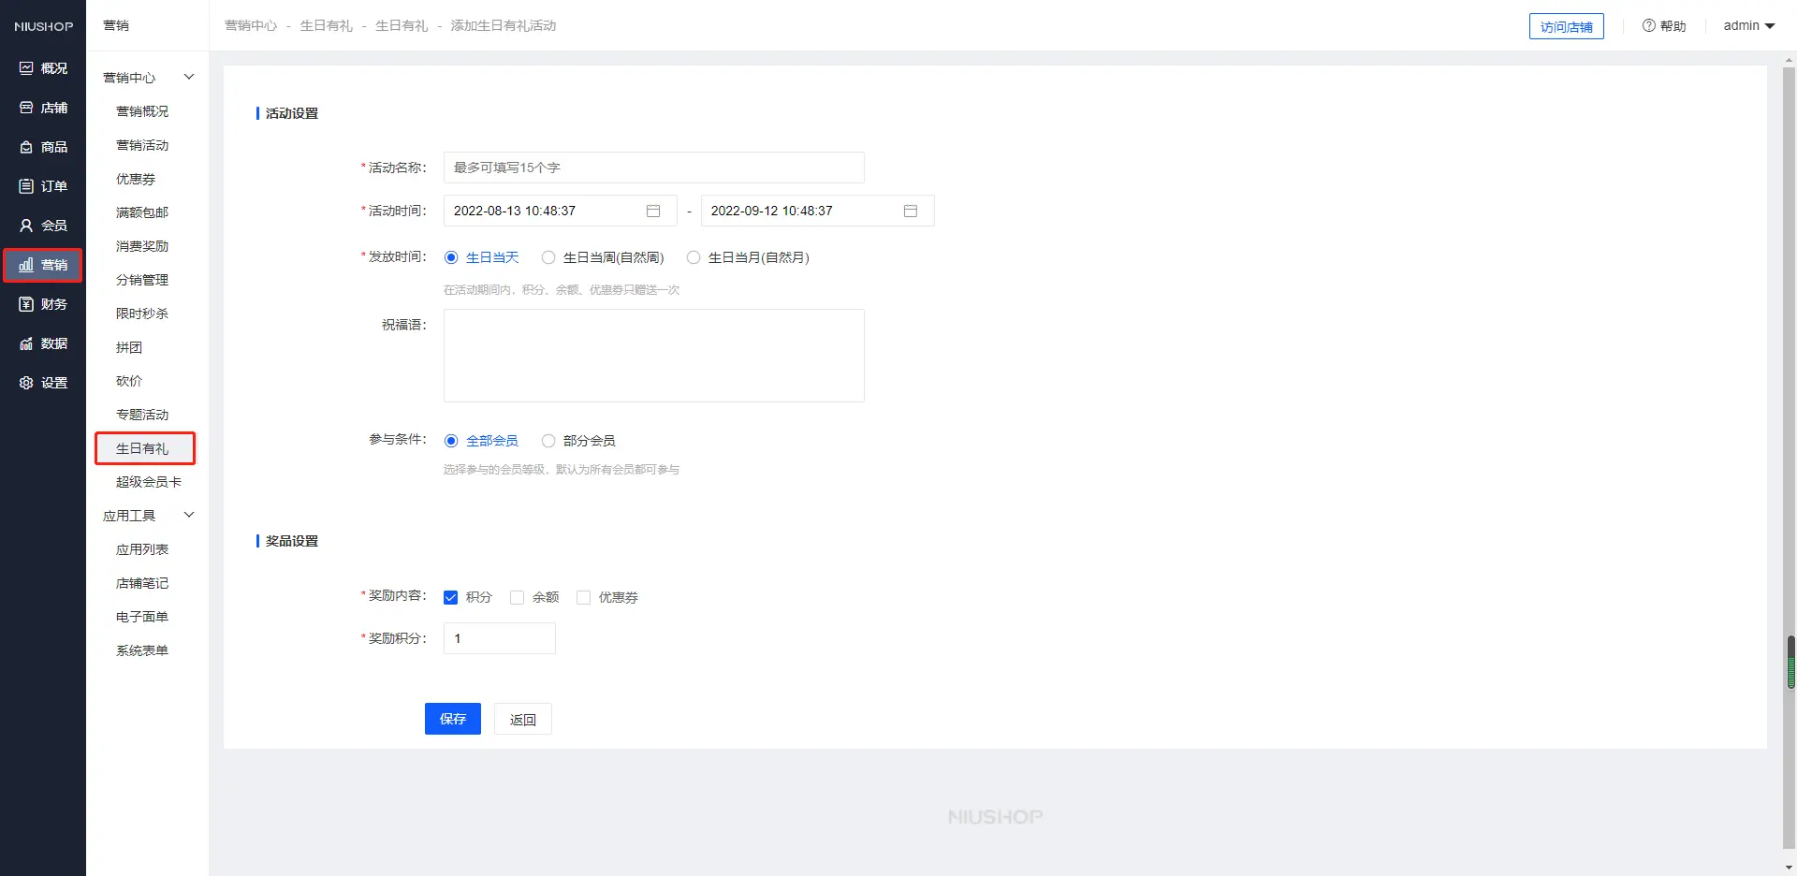
Task: Check the 优惠券 reward checkbox
Action: (x=583, y=597)
